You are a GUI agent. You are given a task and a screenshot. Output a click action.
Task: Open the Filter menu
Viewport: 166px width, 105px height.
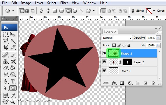click(x=64, y=3)
